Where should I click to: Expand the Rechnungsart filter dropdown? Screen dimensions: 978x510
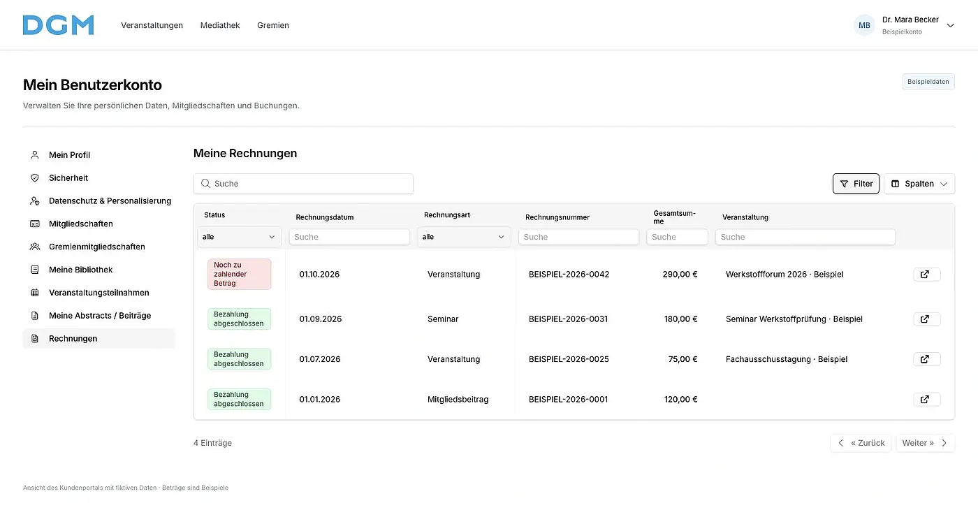tap(464, 237)
